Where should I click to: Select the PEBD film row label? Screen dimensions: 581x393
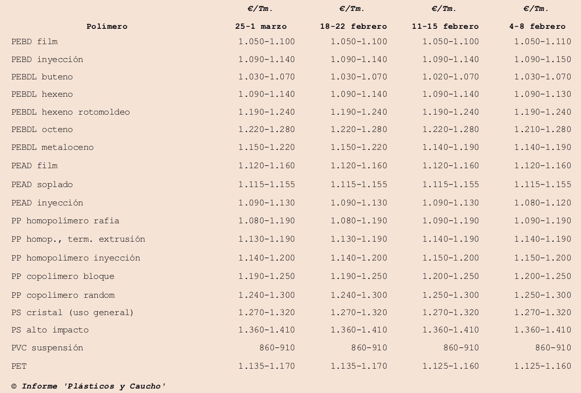pyautogui.click(x=34, y=42)
